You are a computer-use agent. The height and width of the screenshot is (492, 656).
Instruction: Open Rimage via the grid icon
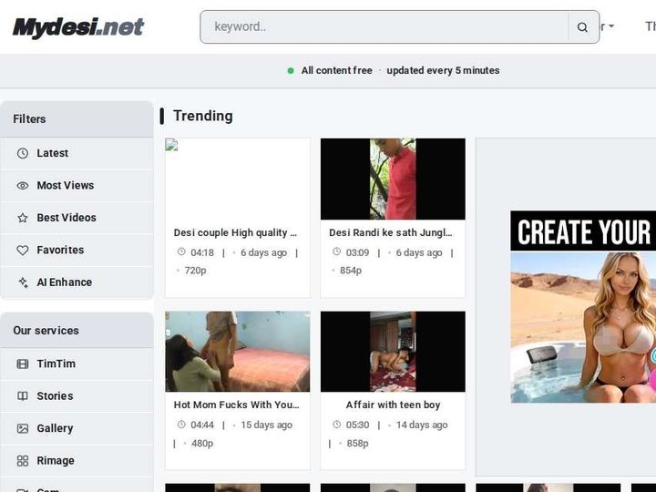23,461
